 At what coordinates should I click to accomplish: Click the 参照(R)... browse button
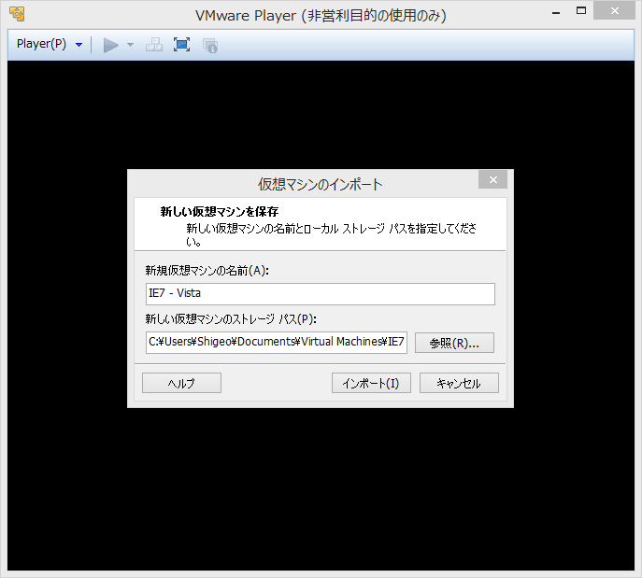[454, 343]
